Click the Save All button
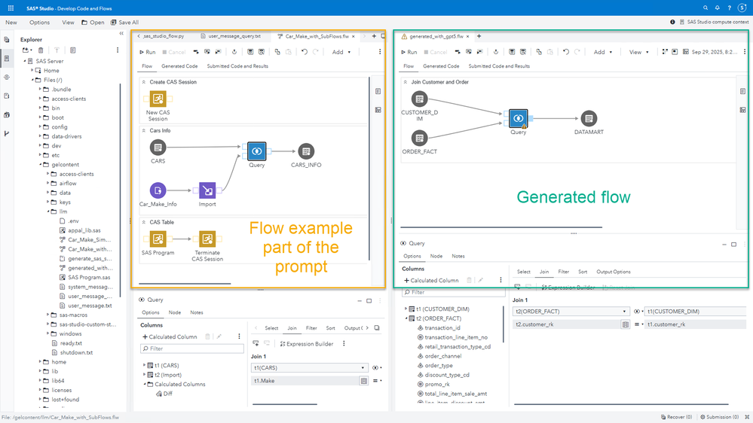The width and height of the screenshot is (753, 423). (x=124, y=22)
